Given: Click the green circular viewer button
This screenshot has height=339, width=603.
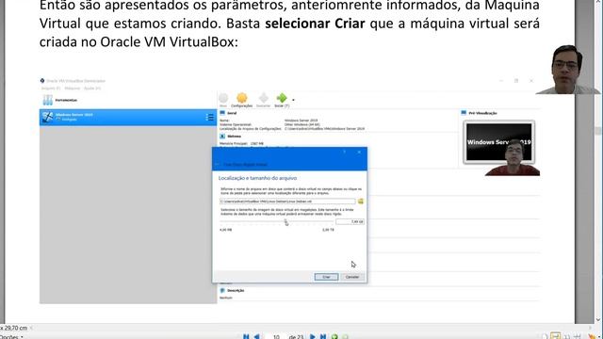Looking at the screenshot, I should coord(334,337).
